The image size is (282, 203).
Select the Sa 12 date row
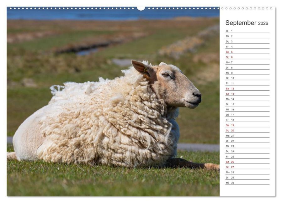coord(247,88)
